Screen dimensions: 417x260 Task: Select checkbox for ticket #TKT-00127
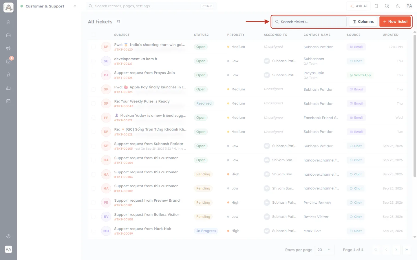pos(93,61)
